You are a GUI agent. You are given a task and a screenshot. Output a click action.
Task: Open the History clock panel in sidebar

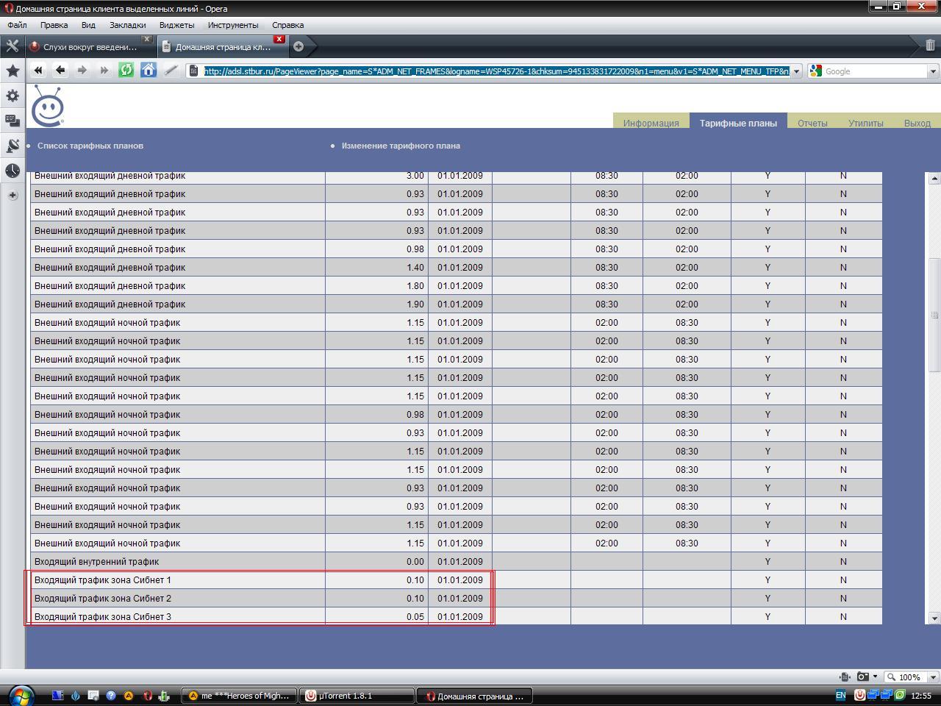coord(12,171)
